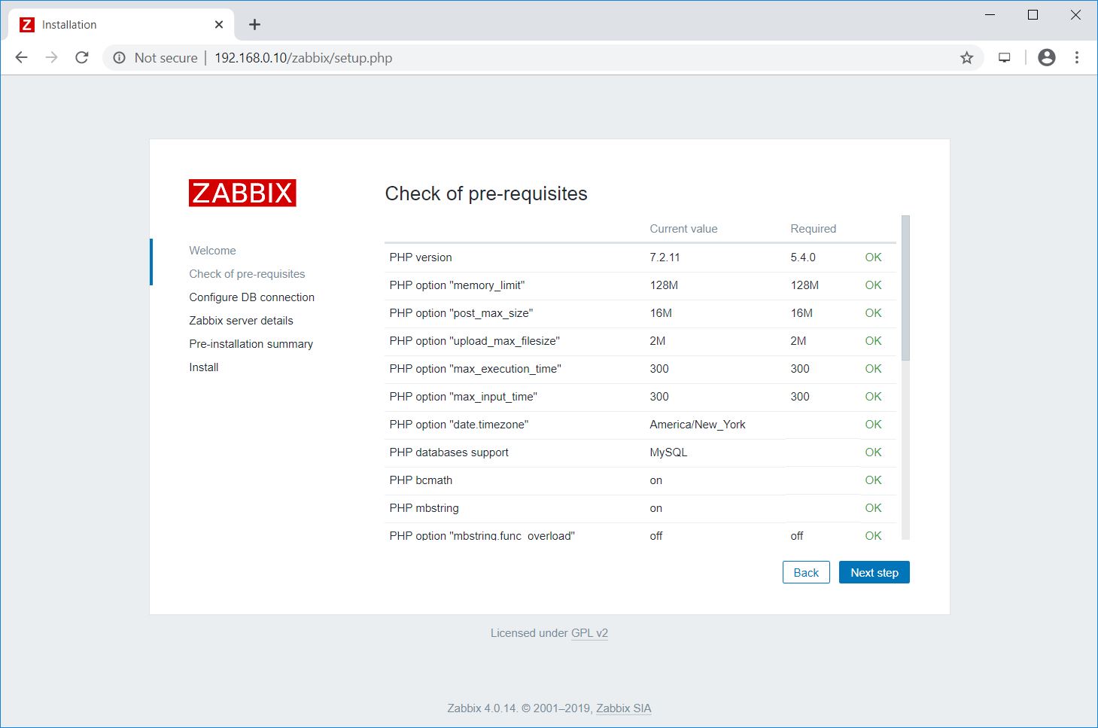Select Zabbix server details step
The width and height of the screenshot is (1098, 728).
(x=241, y=321)
